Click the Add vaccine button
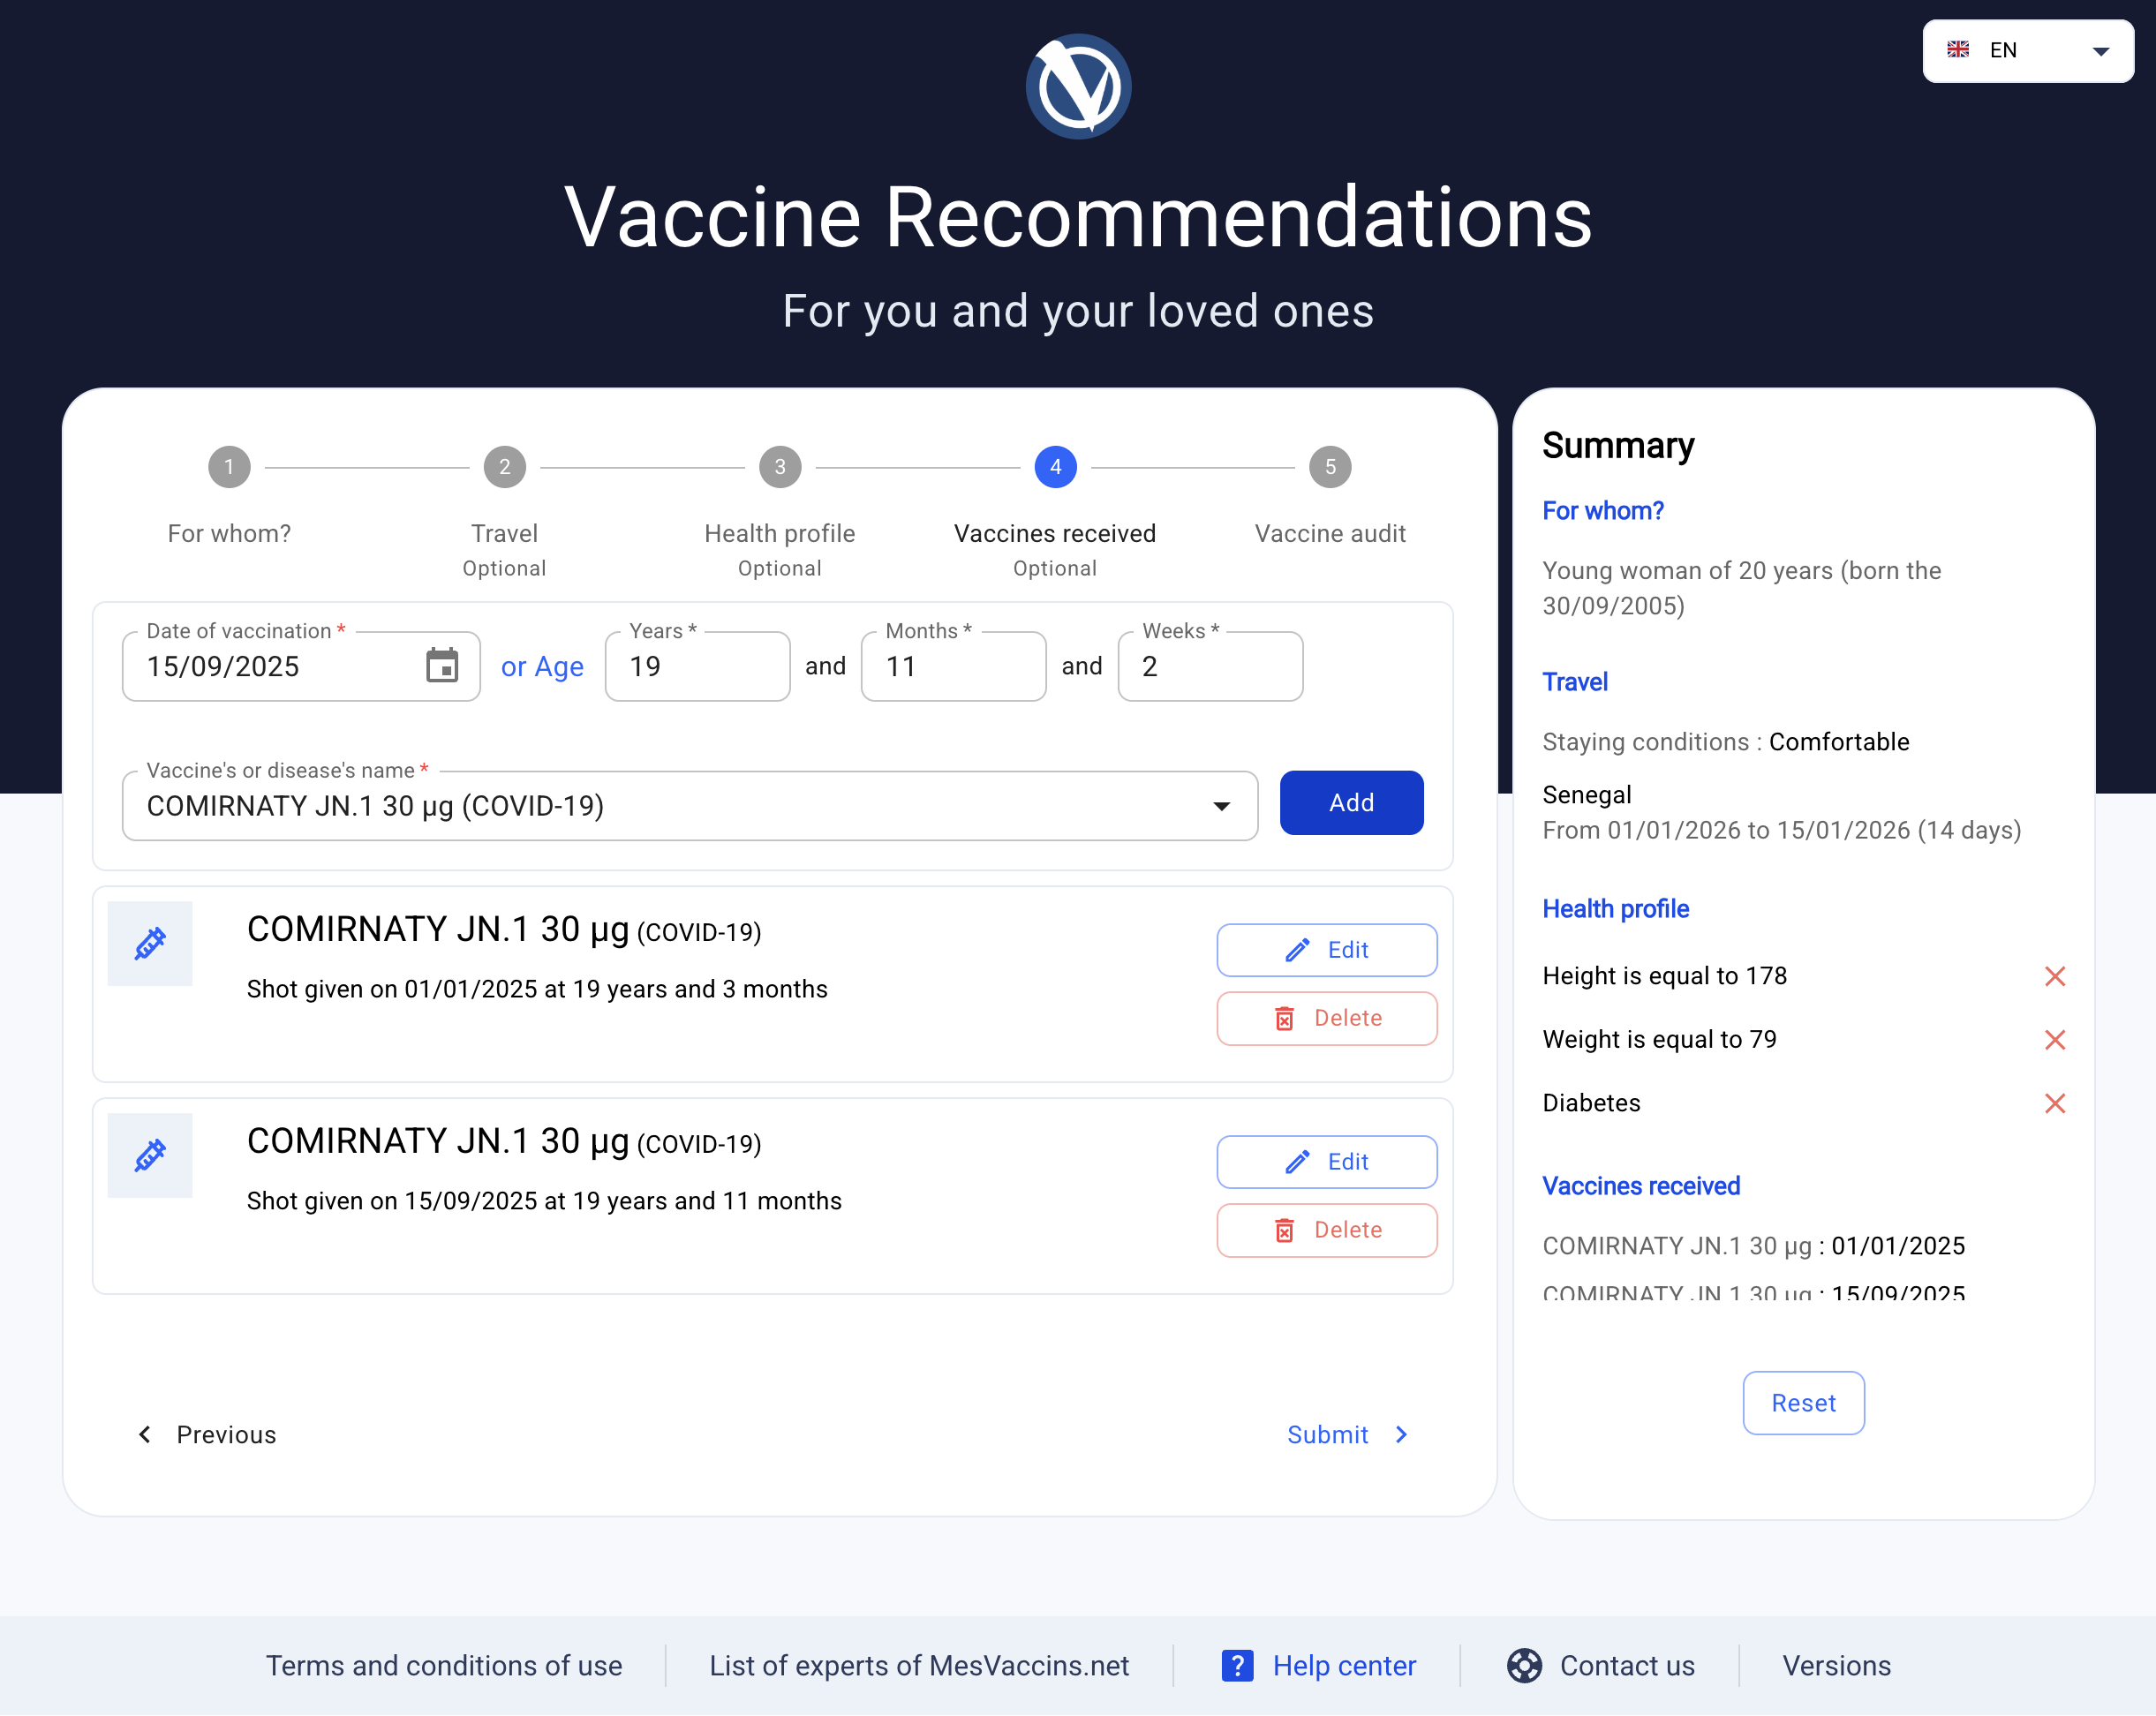 point(1351,803)
